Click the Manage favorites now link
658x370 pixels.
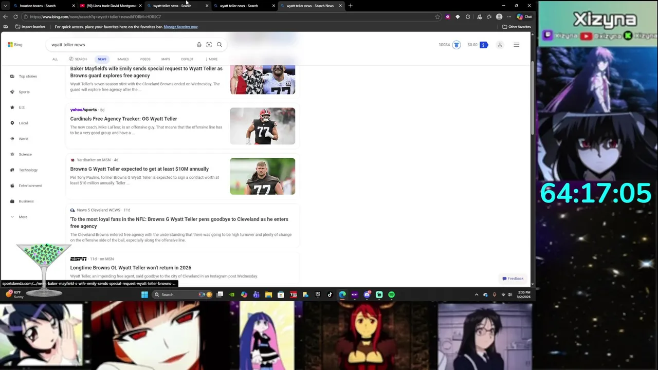click(x=180, y=27)
